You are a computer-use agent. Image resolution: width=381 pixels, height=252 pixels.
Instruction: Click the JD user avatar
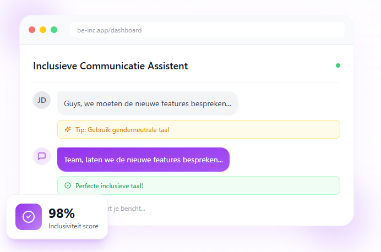tap(42, 100)
